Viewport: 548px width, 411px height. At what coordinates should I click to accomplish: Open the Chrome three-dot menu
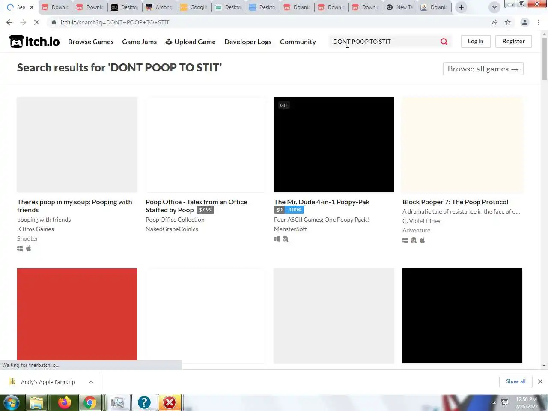(539, 22)
